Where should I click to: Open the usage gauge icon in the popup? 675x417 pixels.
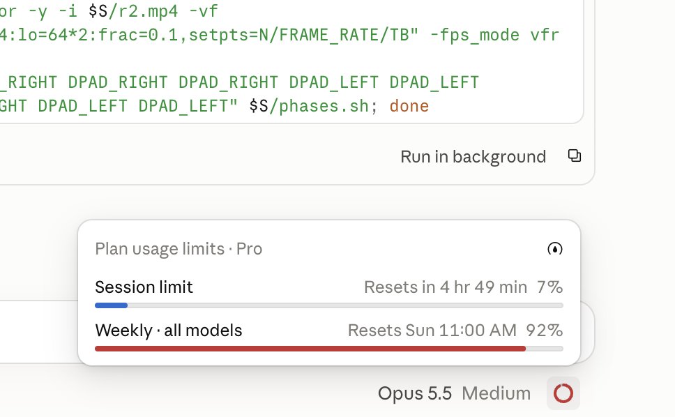point(555,249)
